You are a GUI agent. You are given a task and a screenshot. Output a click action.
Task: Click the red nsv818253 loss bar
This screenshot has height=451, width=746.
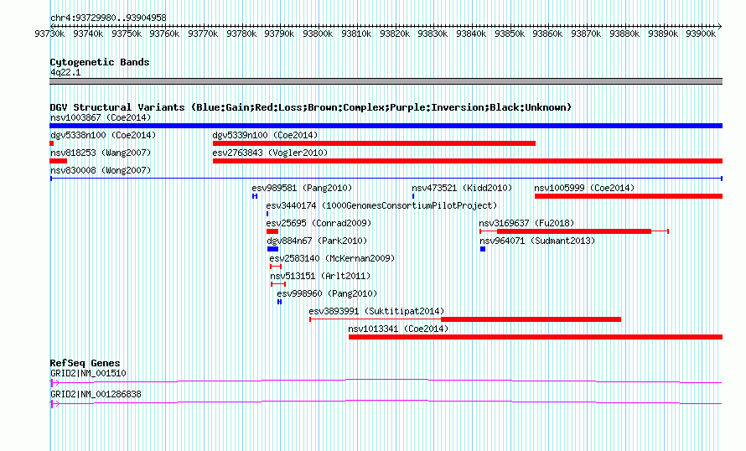(58, 161)
